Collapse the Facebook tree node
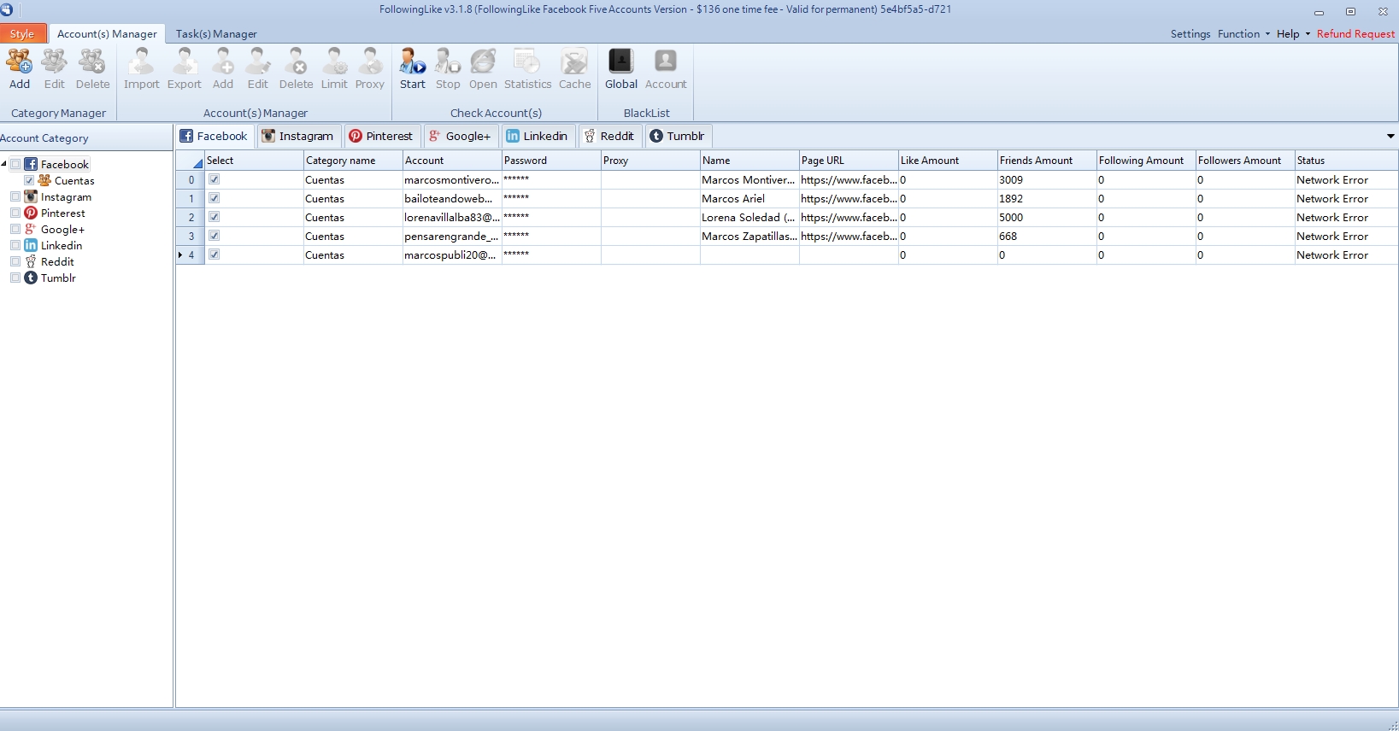This screenshot has height=731, width=1399. pos(4,164)
